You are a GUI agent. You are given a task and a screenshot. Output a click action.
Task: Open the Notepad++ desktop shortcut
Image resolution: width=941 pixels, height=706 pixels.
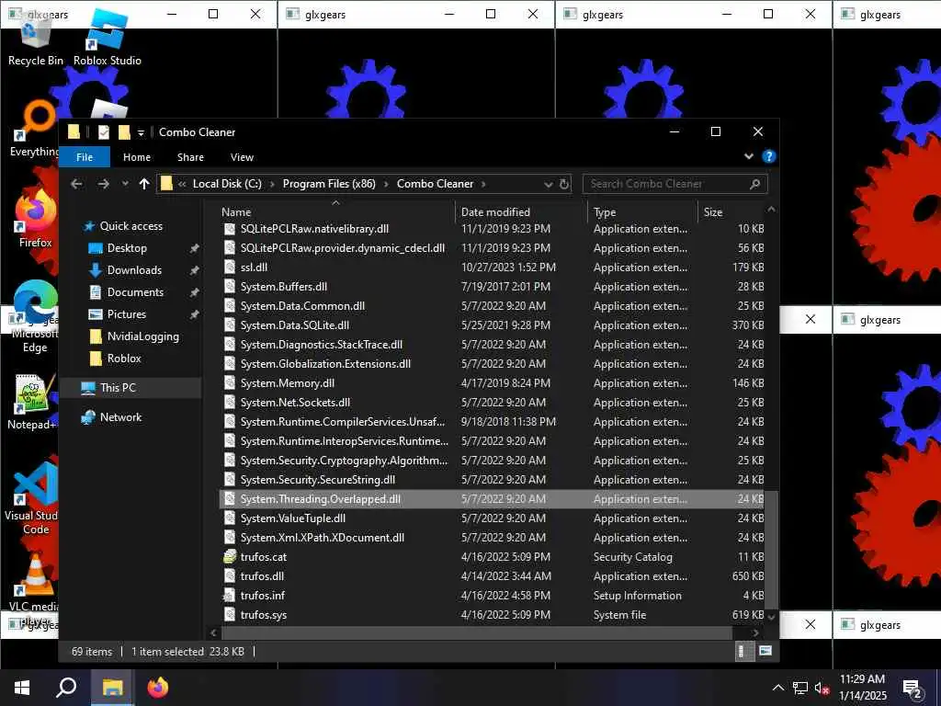tap(33, 403)
